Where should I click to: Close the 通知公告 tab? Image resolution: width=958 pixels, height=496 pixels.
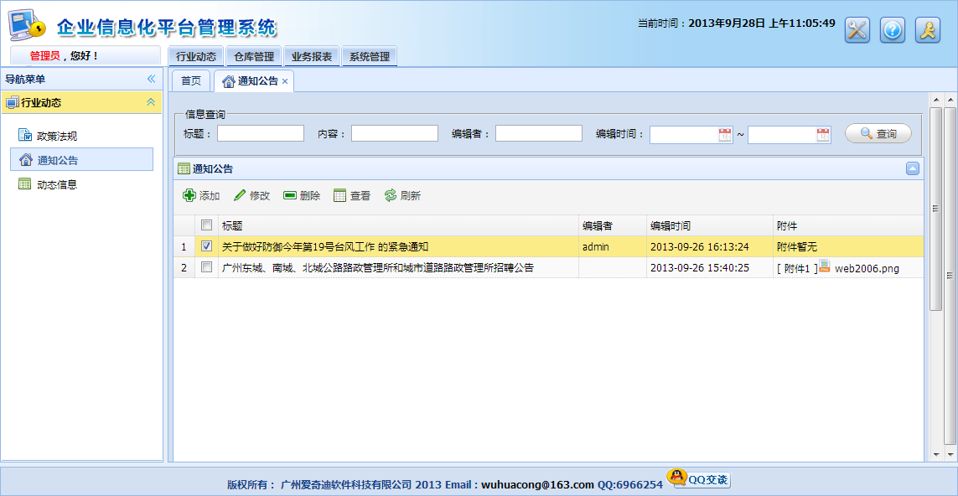[285, 81]
